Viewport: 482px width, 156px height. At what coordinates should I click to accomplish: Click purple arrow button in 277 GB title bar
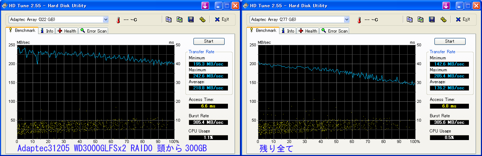[x=446, y=5]
